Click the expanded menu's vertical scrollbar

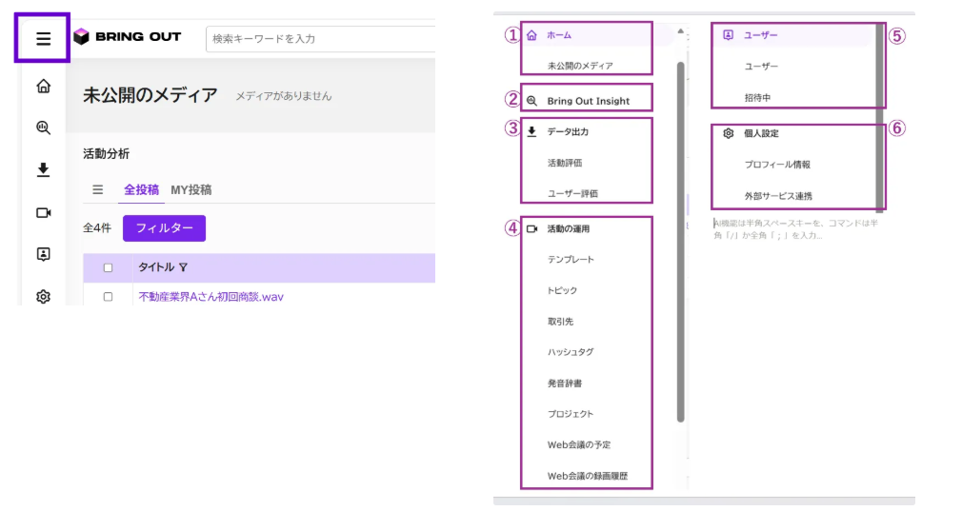click(680, 242)
